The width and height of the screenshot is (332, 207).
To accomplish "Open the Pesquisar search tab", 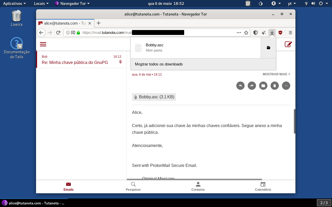I will (x=133, y=187).
